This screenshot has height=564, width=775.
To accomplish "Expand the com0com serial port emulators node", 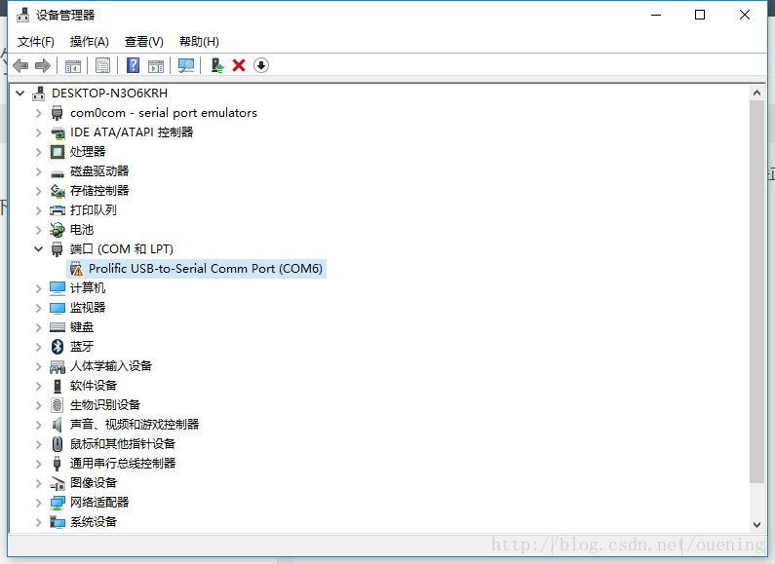I will 39,113.
